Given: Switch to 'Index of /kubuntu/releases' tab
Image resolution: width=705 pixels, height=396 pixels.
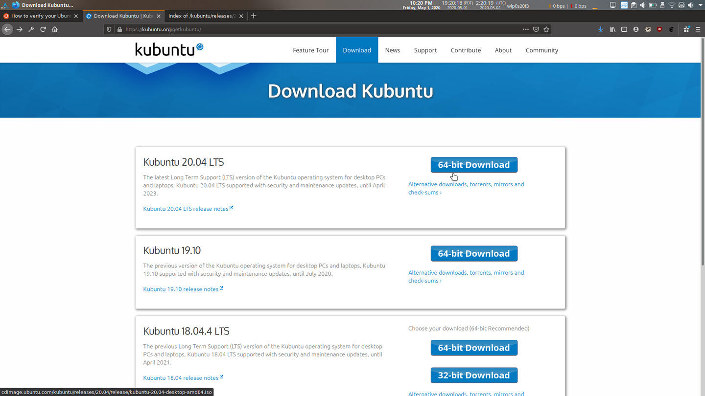Looking at the screenshot, I should (206, 16).
